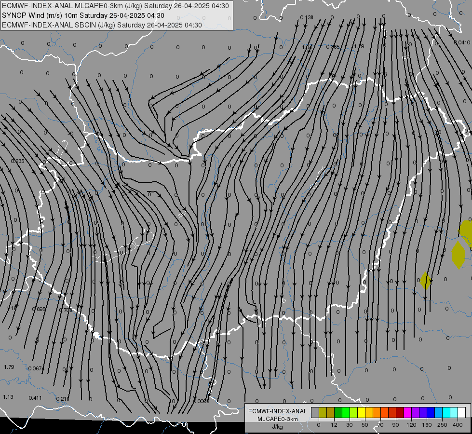The width and height of the screenshot is (472, 434).
Task: Click the 0.138 value on the map
Action: 307,18
